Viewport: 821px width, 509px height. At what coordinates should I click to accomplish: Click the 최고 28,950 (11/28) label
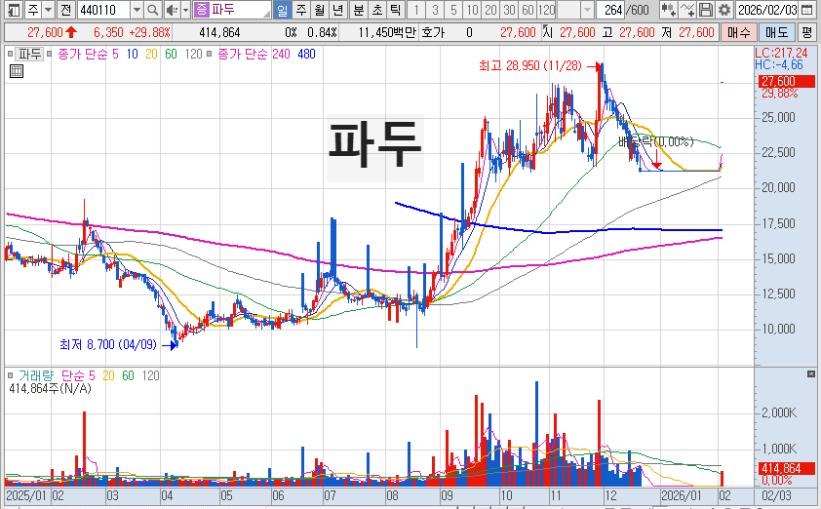click(x=529, y=66)
